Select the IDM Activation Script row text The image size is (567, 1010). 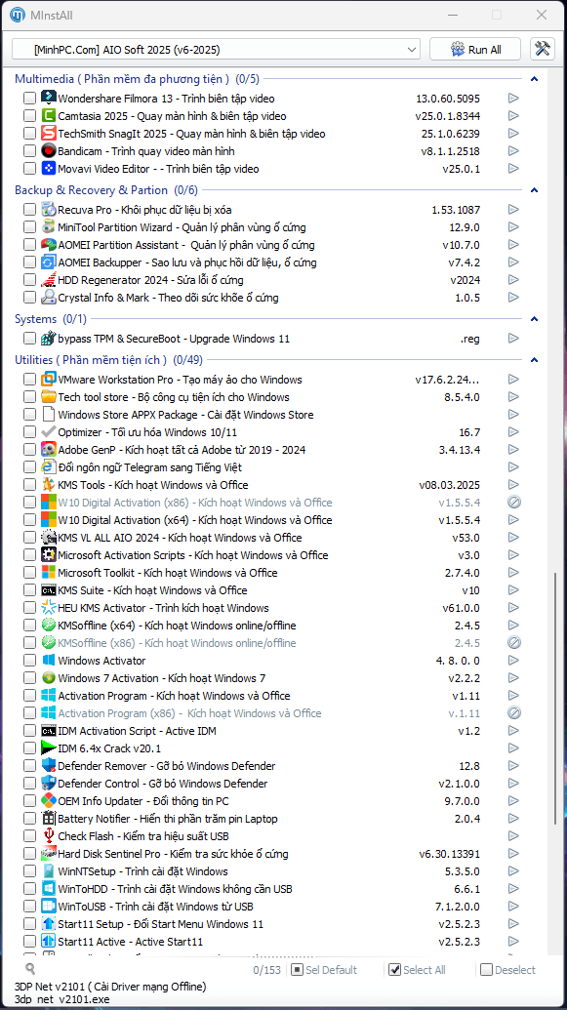(138, 731)
